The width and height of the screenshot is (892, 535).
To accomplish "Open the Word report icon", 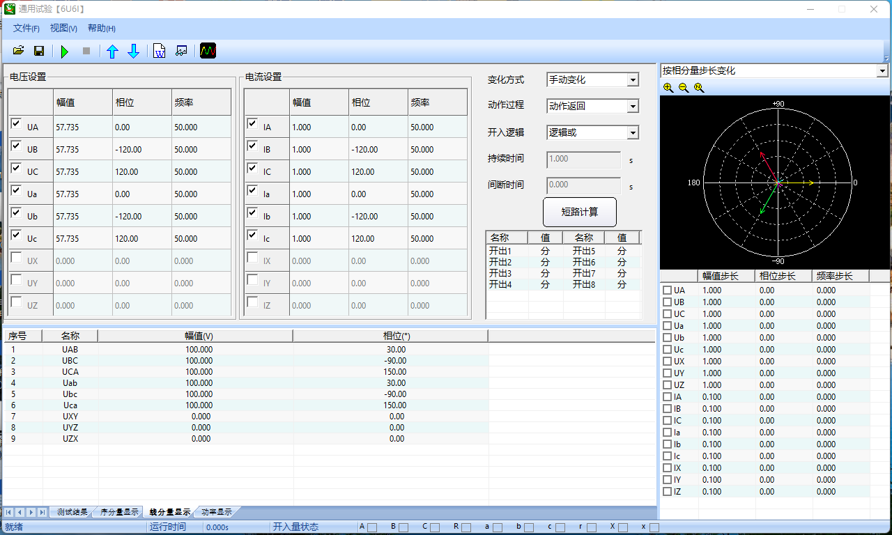I will pos(160,51).
